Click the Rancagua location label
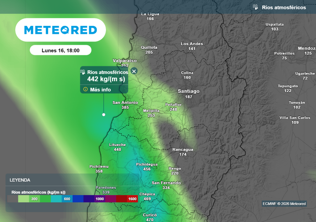316x222 pixels. (183, 150)
